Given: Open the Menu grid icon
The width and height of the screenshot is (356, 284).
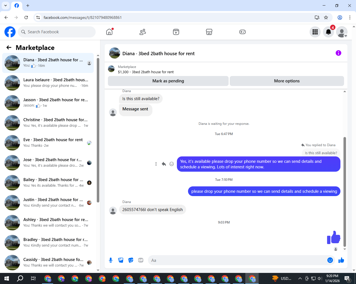Looking at the screenshot, I should 315,32.
